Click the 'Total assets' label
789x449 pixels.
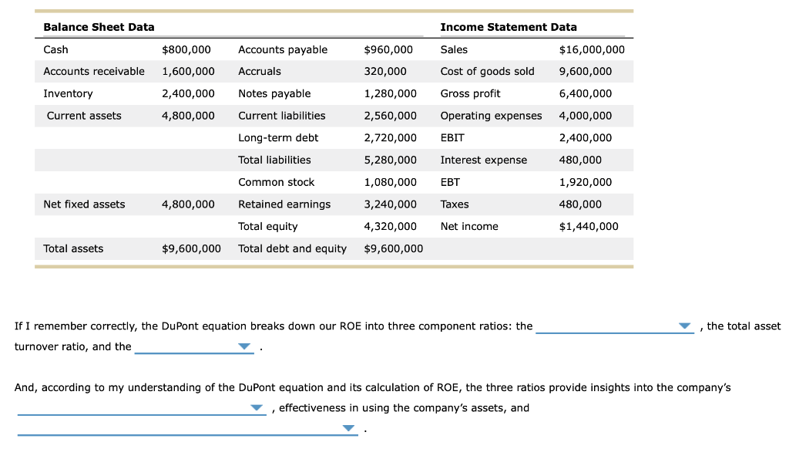[x=73, y=249]
